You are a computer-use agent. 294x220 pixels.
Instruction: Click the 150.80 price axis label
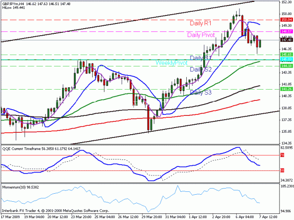tap(286, 14)
